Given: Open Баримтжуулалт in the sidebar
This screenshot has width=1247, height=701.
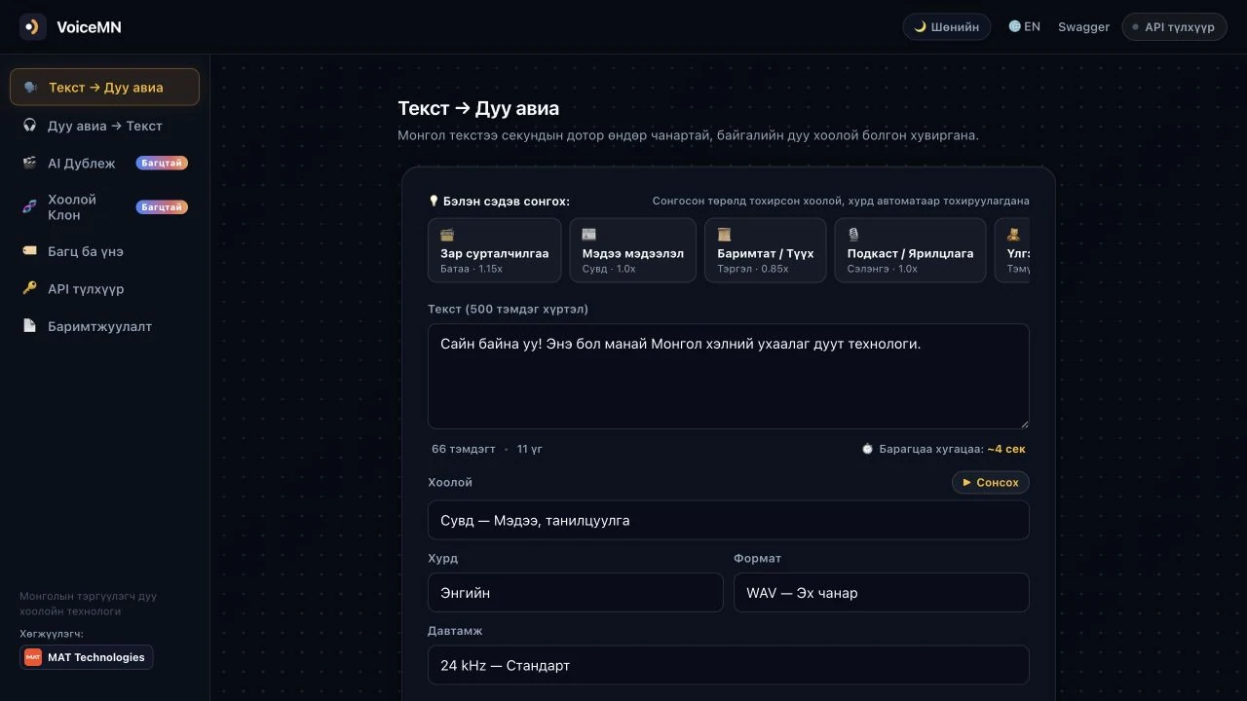Looking at the screenshot, I should (104, 327).
